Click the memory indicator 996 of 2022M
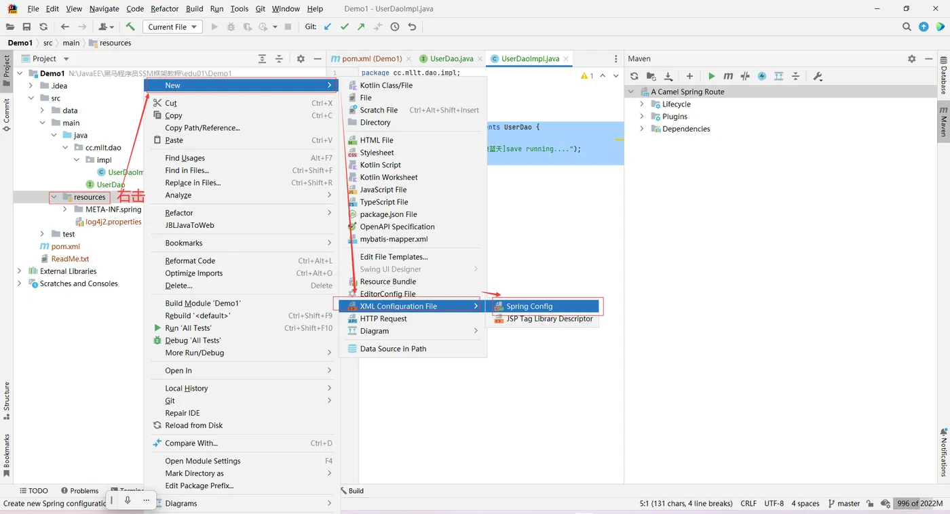The width and height of the screenshot is (950, 514). point(919,504)
